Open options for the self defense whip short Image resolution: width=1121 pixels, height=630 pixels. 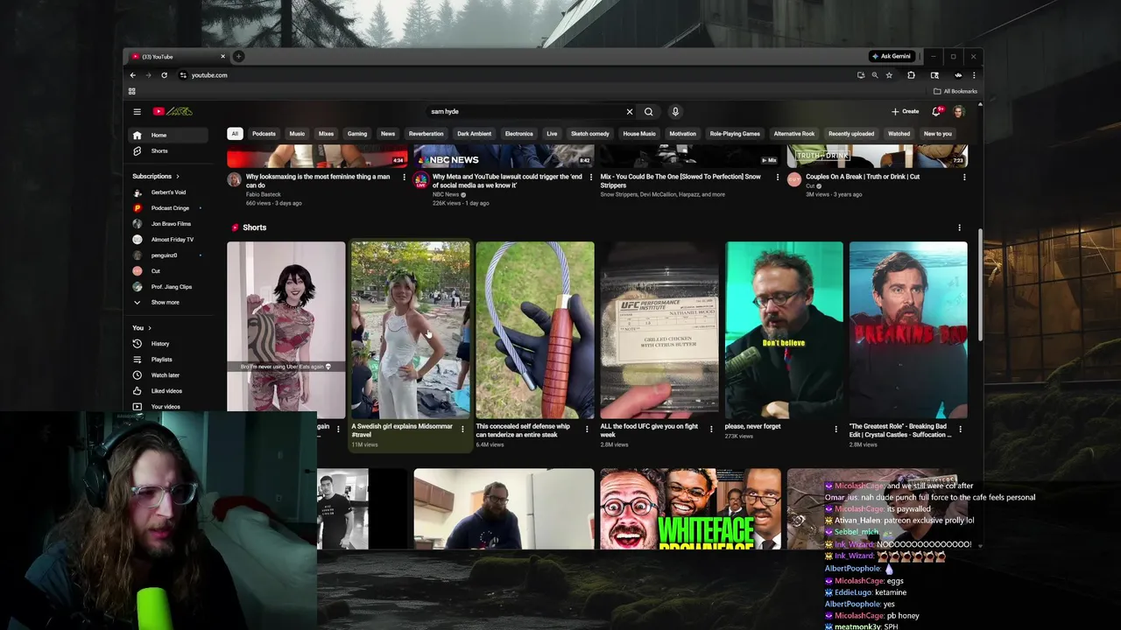[587, 429]
